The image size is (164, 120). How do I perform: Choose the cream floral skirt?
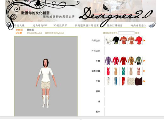click(x=131, y=81)
